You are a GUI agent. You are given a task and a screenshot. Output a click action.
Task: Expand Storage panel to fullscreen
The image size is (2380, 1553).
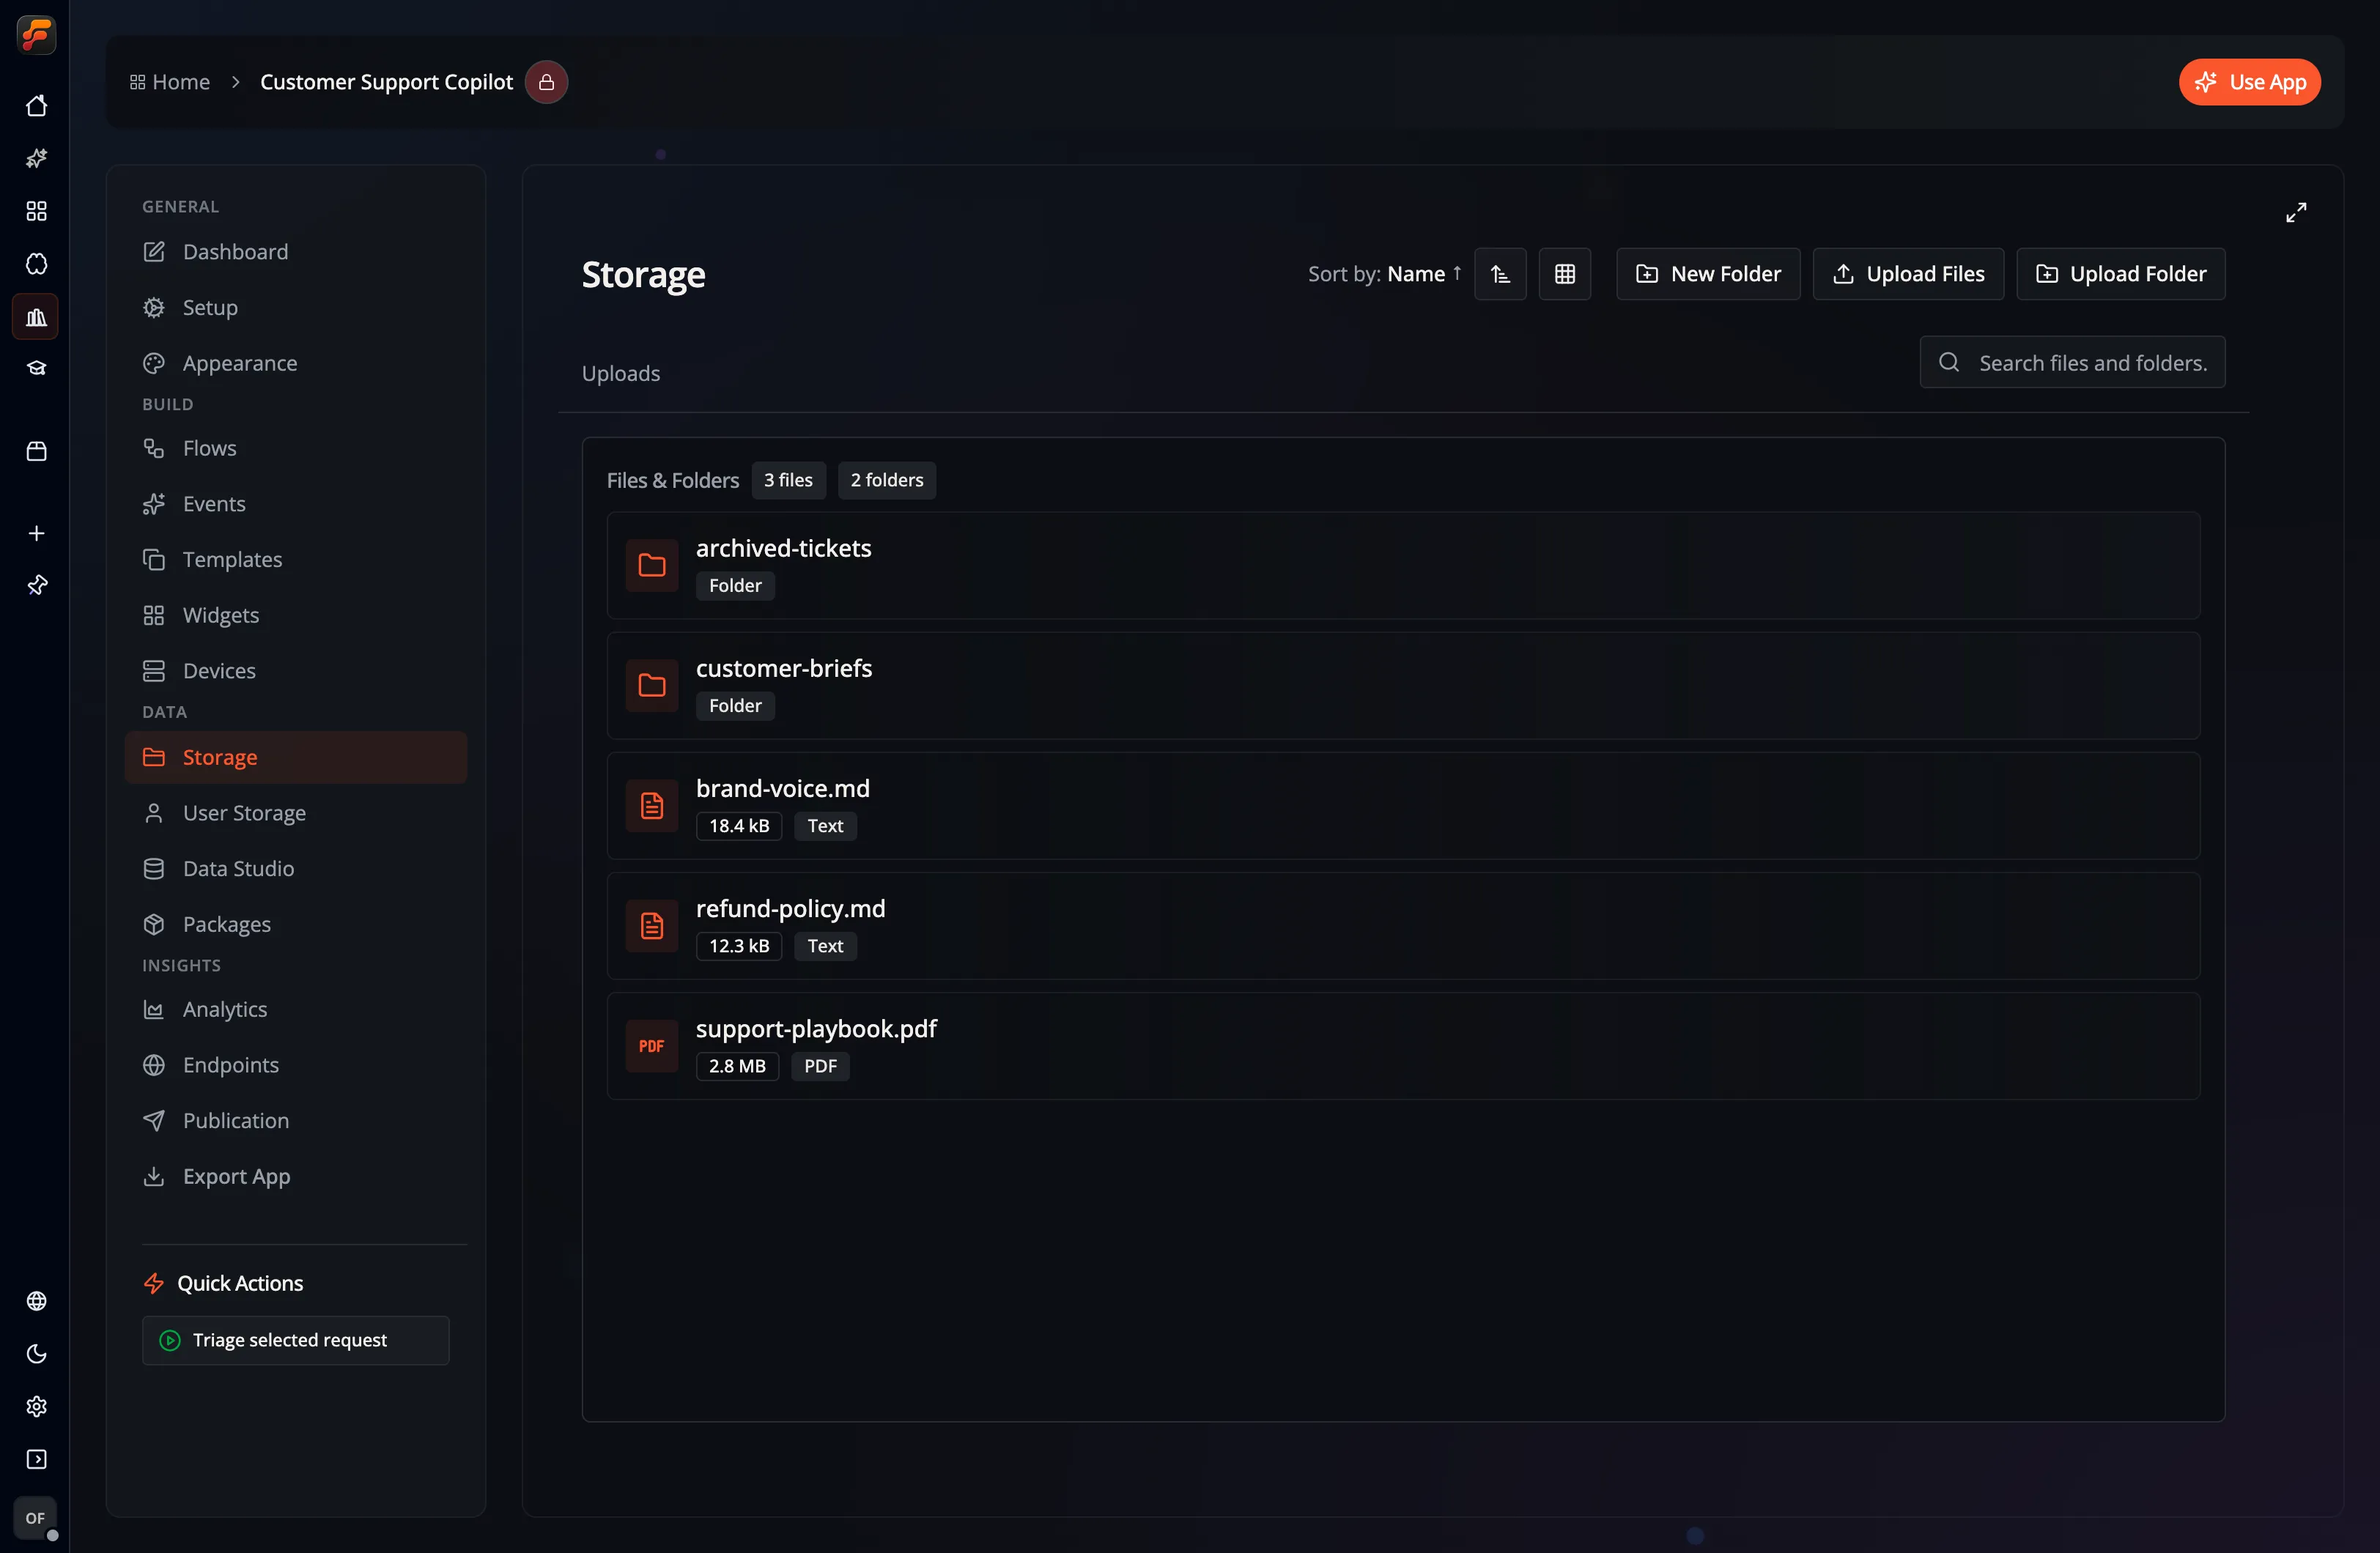pyautogui.click(x=2296, y=212)
